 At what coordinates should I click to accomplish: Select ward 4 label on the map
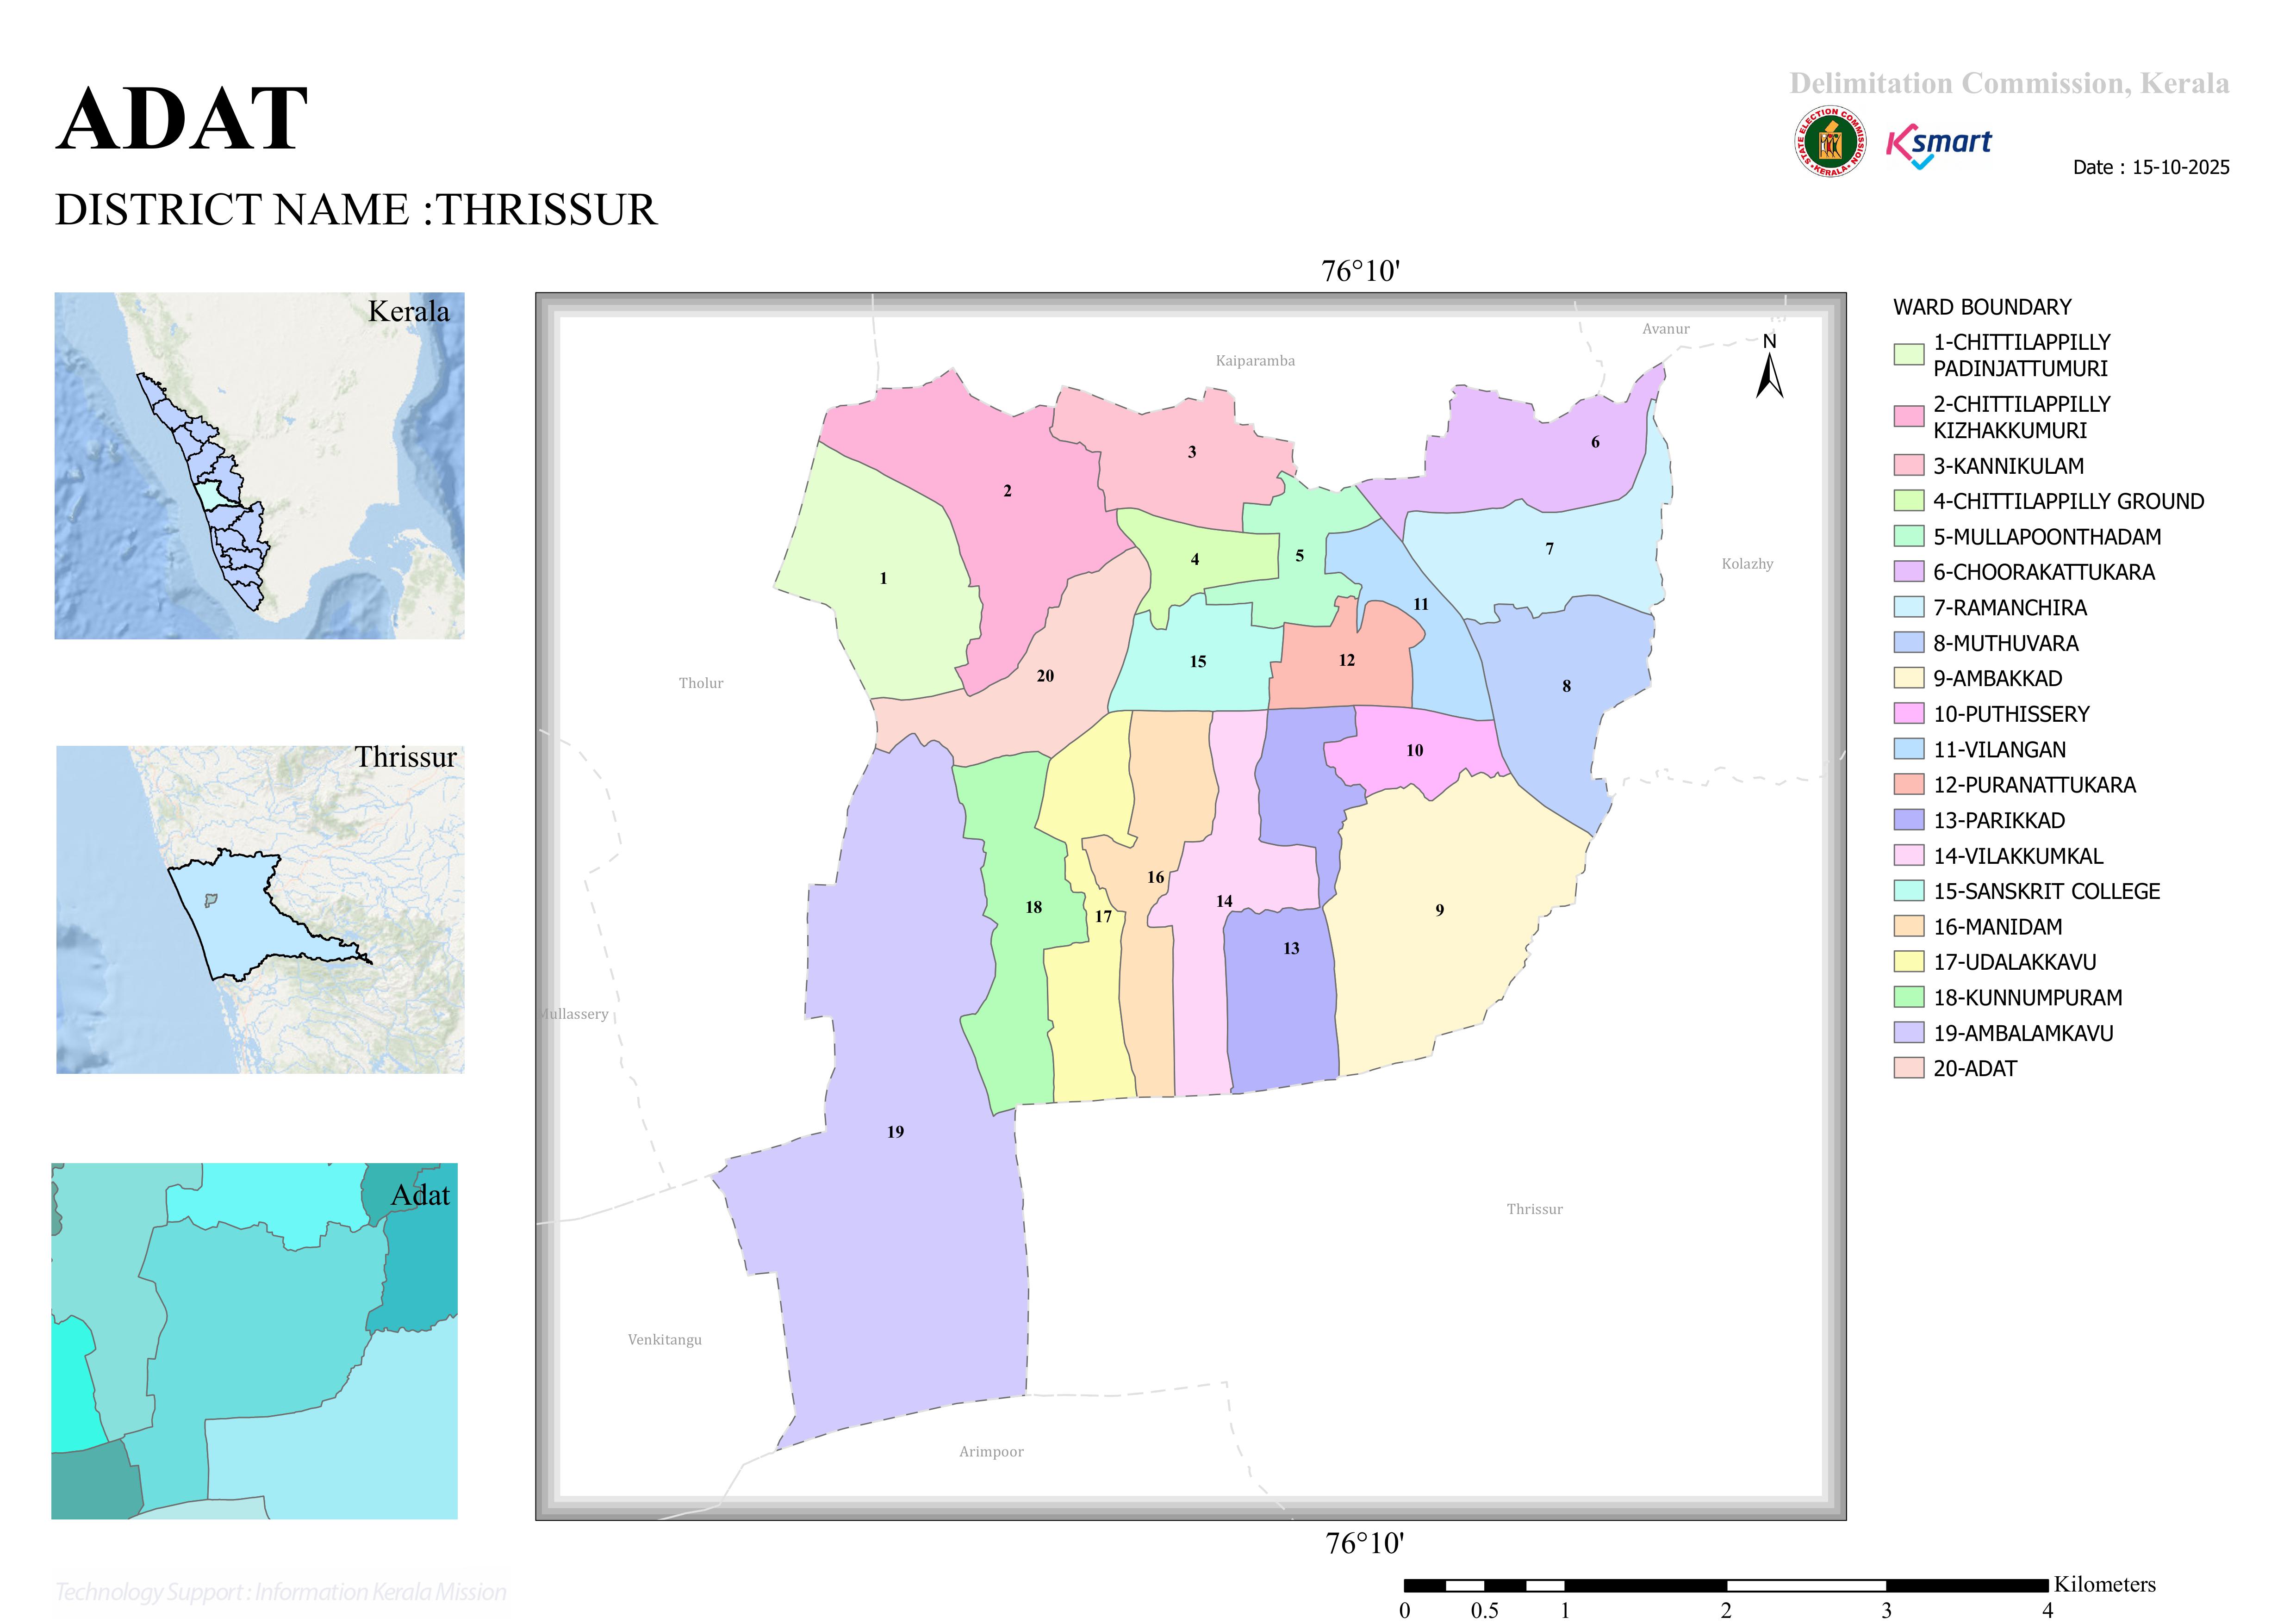click(x=1195, y=560)
